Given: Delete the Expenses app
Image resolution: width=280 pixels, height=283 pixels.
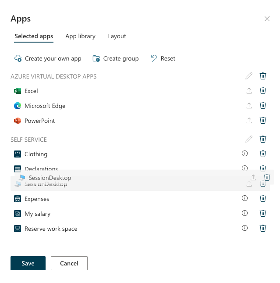Looking at the screenshot, I should coord(263,199).
